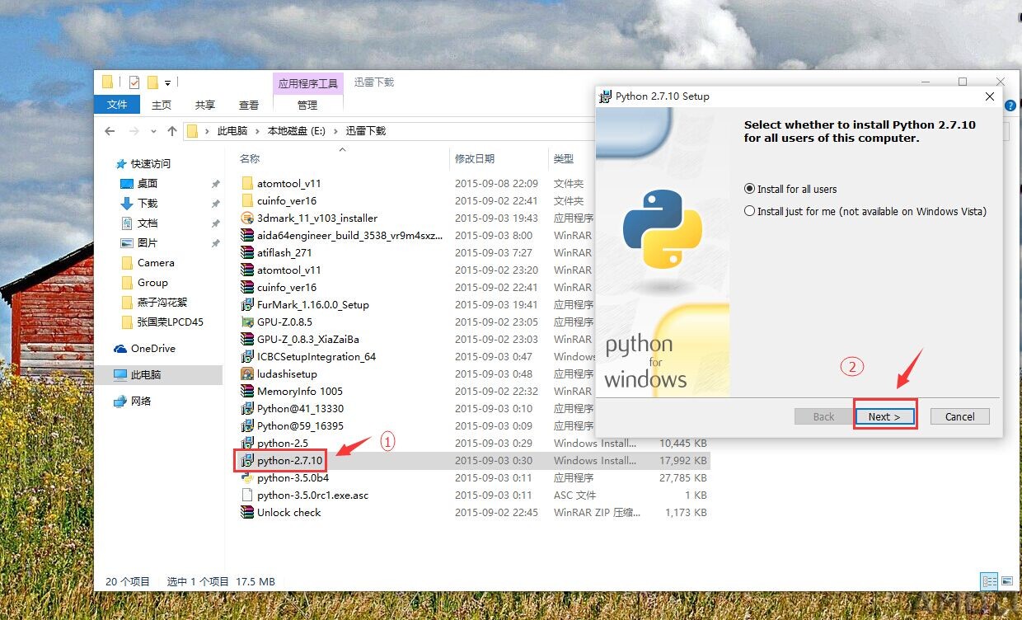Select the ICBCSetupIntegration_64 installer icon
Image resolution: width=1022 pixels, height=620 pixels.
247,356
